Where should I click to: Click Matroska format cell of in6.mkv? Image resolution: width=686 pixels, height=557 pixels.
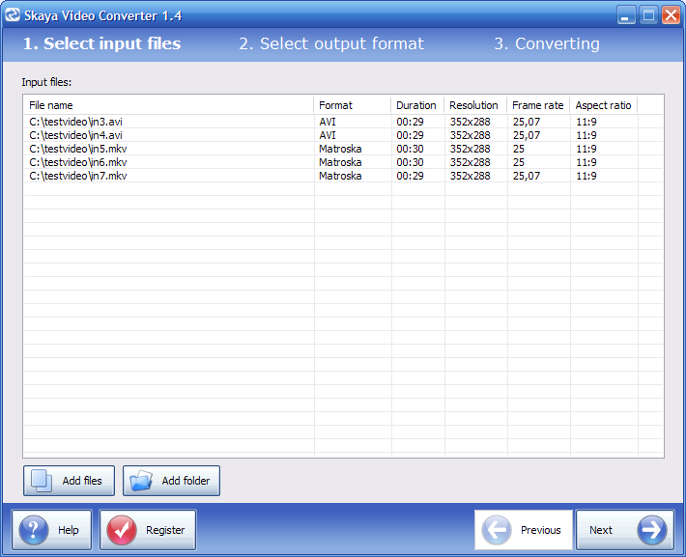[x=340, y=162]
